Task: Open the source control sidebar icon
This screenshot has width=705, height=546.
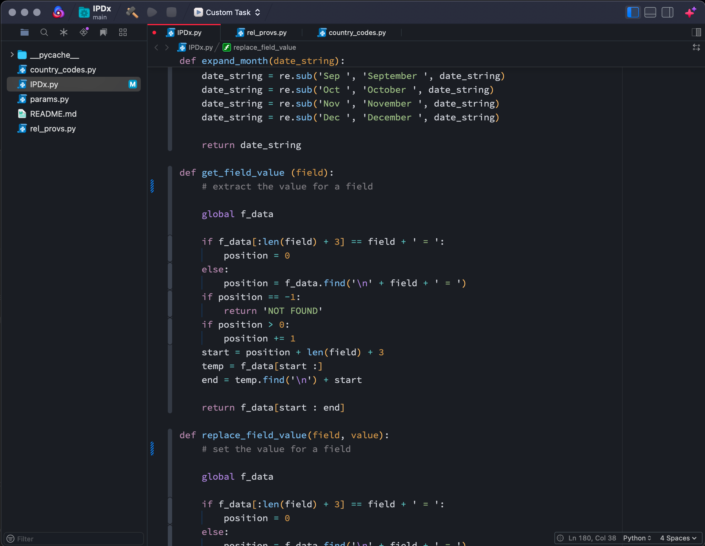Action: click(x=84, y=32)
